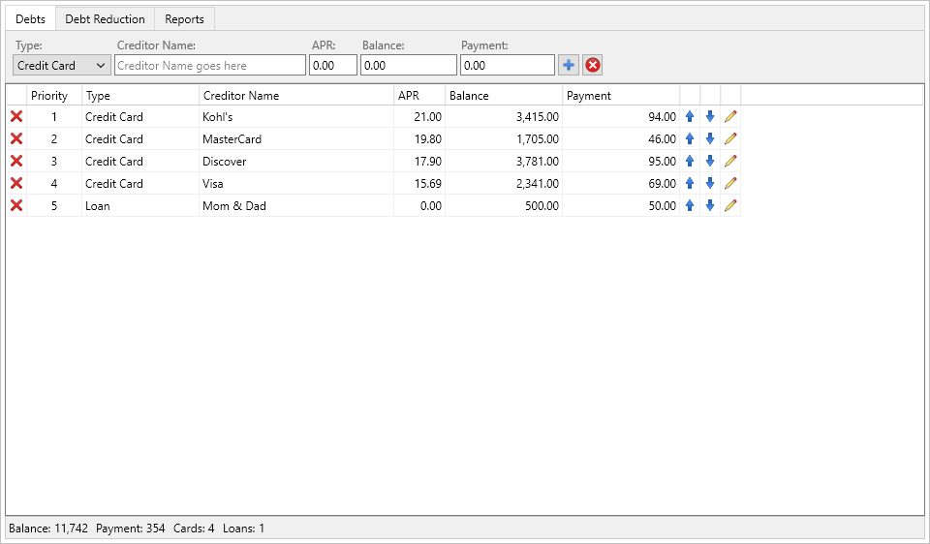Click the 19.80 APR cell
Image resolution: width=930 pixels, height=544 pixels.
tap(419, 138)
